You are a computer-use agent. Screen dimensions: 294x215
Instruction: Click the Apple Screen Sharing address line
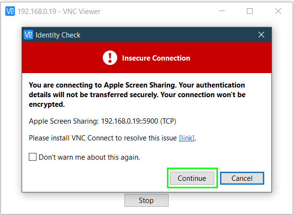(102, 121)
